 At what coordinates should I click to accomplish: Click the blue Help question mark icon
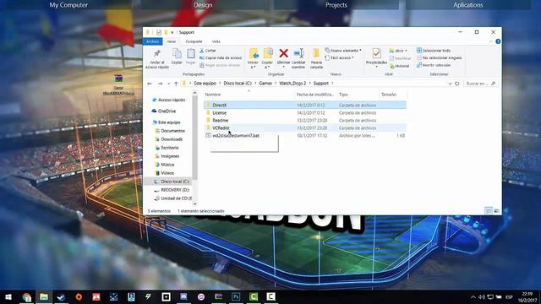pos(498,41)
